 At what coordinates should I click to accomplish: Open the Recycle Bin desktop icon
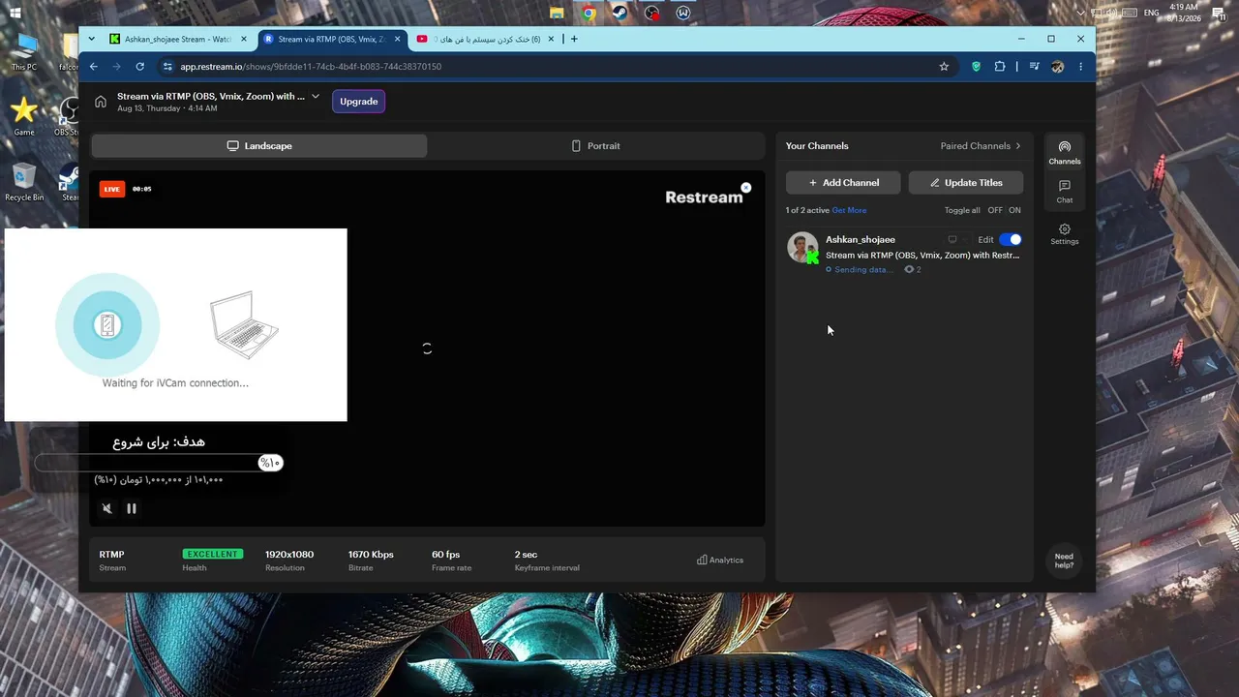tap(24, 181)
